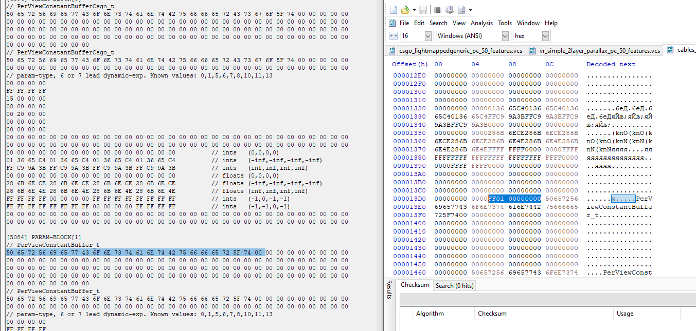696x331 pixels.
Task: Open the Windows (ANSI) character set dropdown
Action: pyautogui.click(x=505, y=36)
